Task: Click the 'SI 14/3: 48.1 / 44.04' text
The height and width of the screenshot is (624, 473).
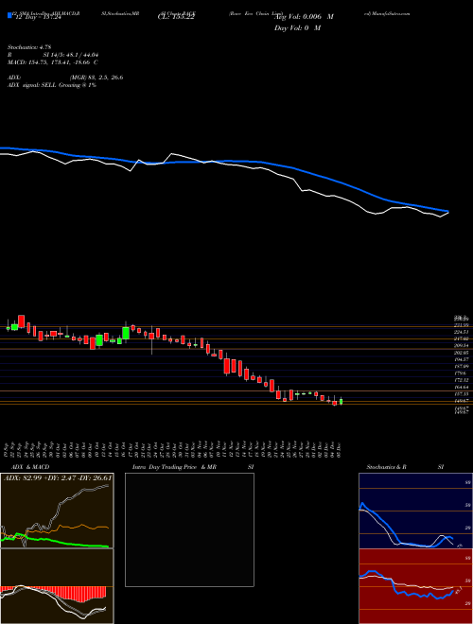Action: [71, 55]
